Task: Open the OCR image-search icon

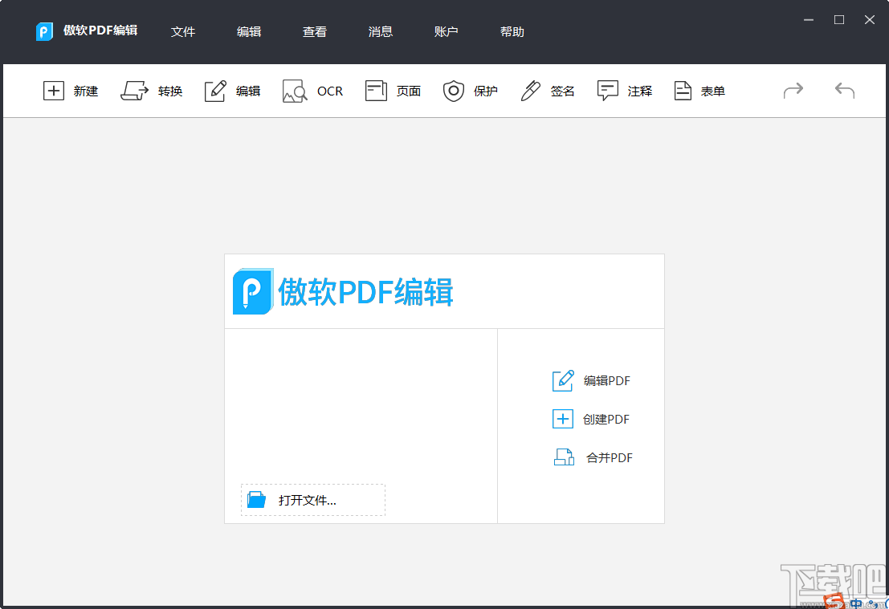Action: click(295, 91)
